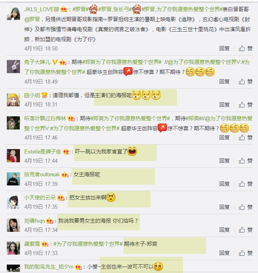
Task: Open 囧小玥's VIP badge icon
Action: coord(45,95)
